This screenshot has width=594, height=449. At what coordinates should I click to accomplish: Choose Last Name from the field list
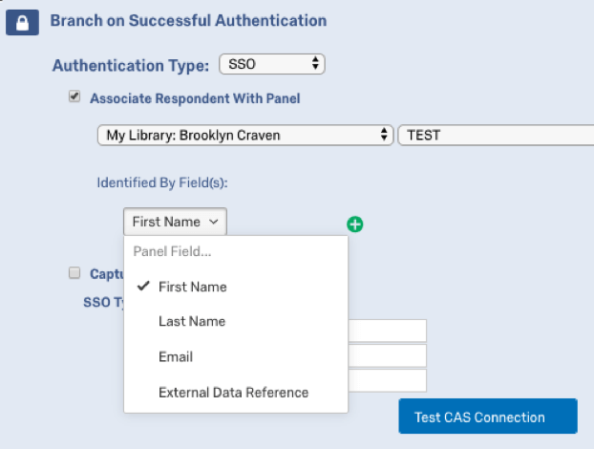point(192,321)
